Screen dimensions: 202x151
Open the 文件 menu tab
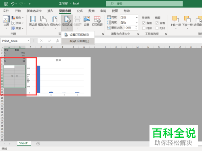[6, 11]
